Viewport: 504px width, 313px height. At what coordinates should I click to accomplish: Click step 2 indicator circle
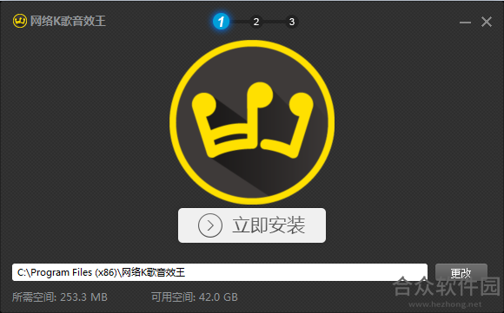[x=255, y=22]
